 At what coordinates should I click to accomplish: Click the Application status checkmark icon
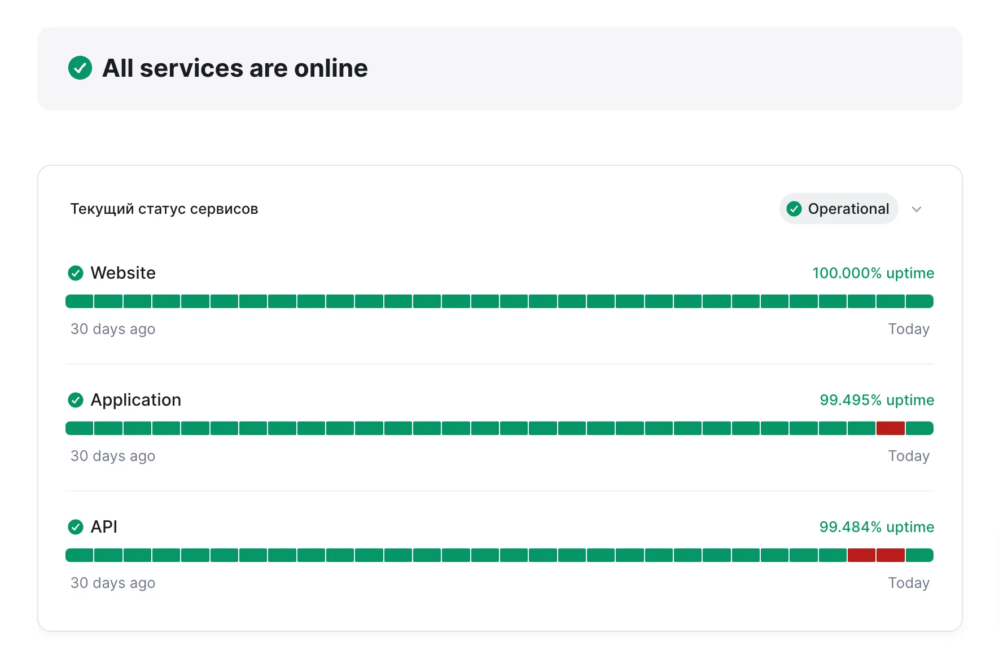coord(76,400)
